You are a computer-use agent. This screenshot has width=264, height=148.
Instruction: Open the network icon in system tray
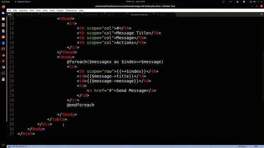click(x=251, y=2)
